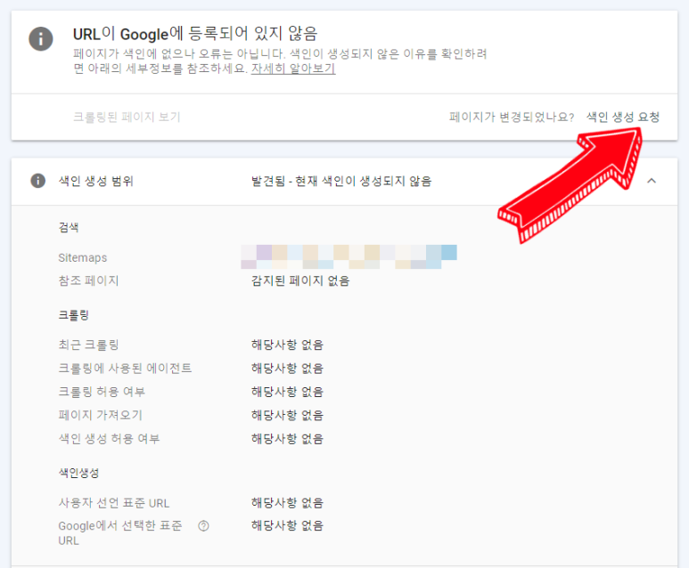The width and height of the screenshot is (689, 568).
Task: Click the 색인생성 section heading
Action: point(78,473)
